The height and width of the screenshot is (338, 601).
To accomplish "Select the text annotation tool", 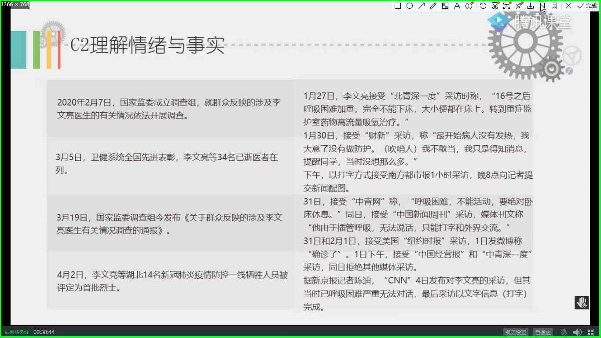I will [x=457, y=6].
